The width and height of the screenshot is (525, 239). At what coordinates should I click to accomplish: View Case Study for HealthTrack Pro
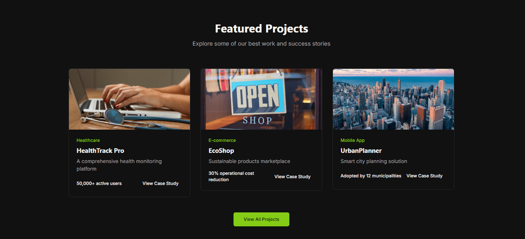[160, 183]
